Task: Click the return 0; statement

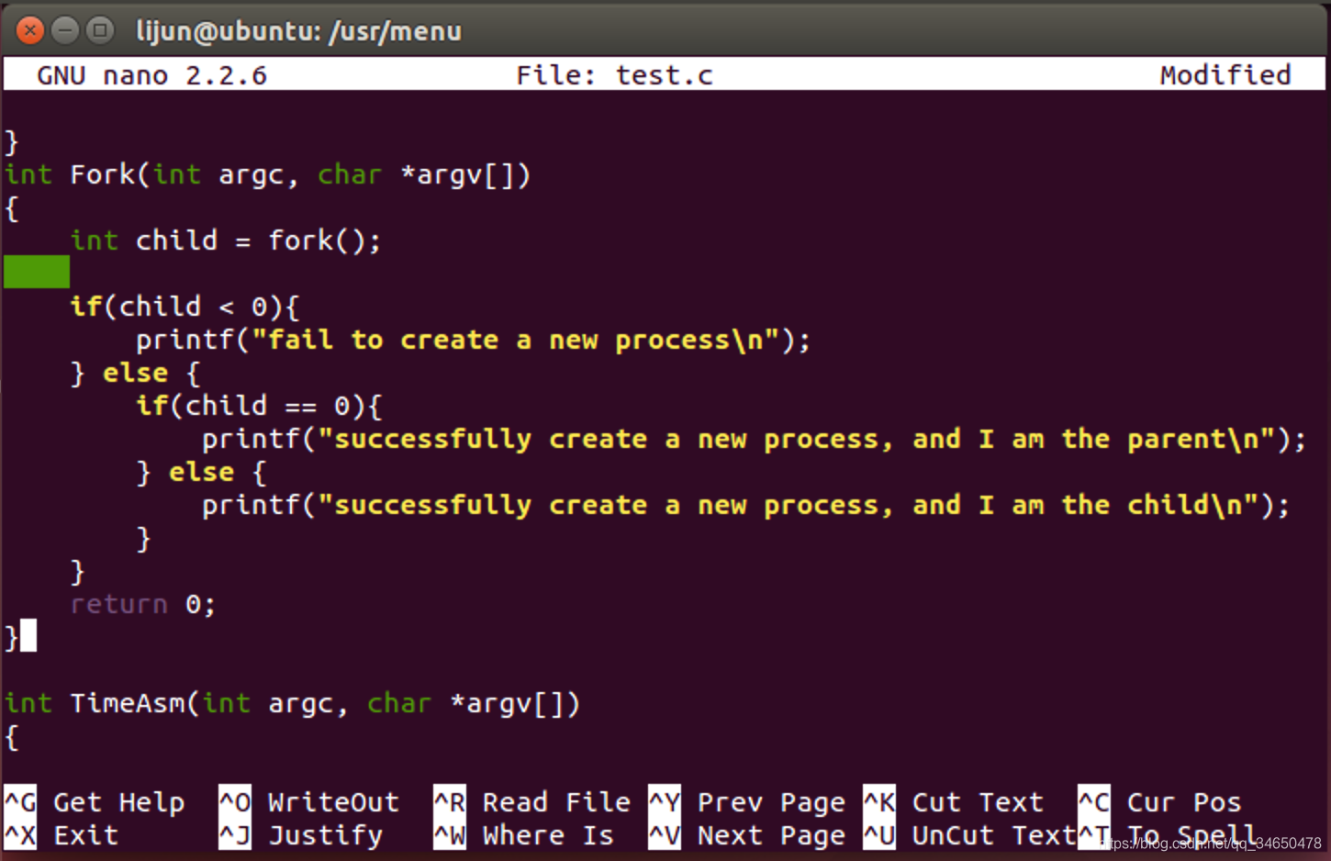Action: 143,604
